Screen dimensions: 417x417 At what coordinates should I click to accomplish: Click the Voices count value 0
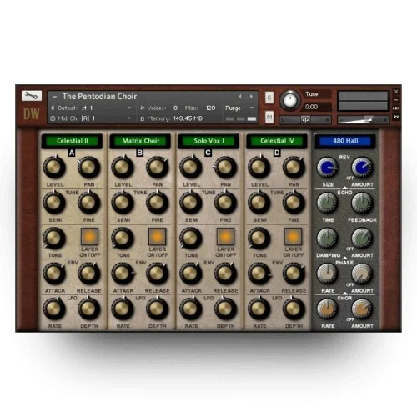point(175,108)
